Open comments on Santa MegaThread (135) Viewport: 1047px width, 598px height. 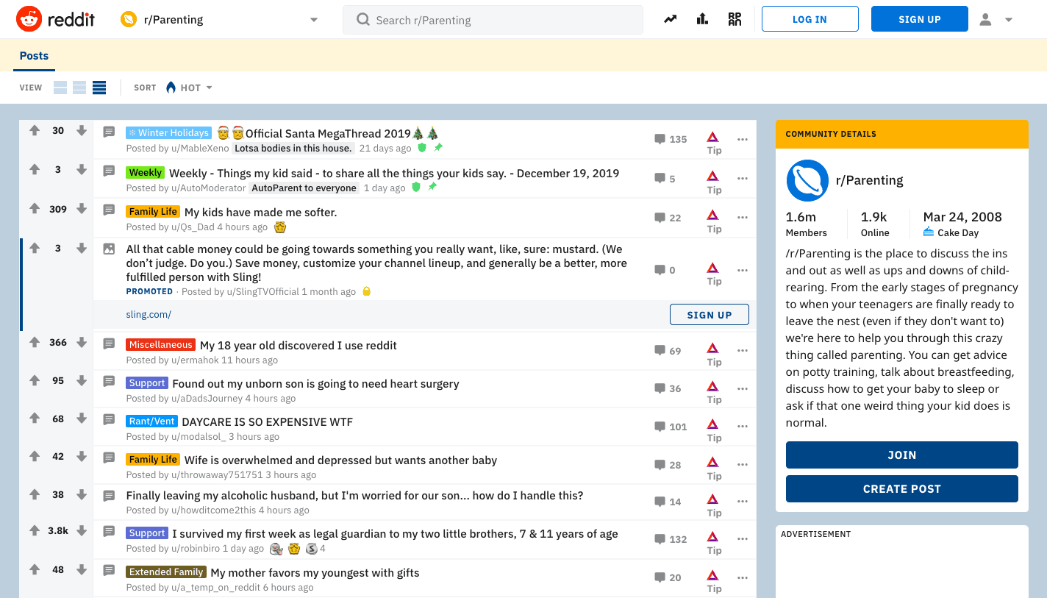coord(671,139)
